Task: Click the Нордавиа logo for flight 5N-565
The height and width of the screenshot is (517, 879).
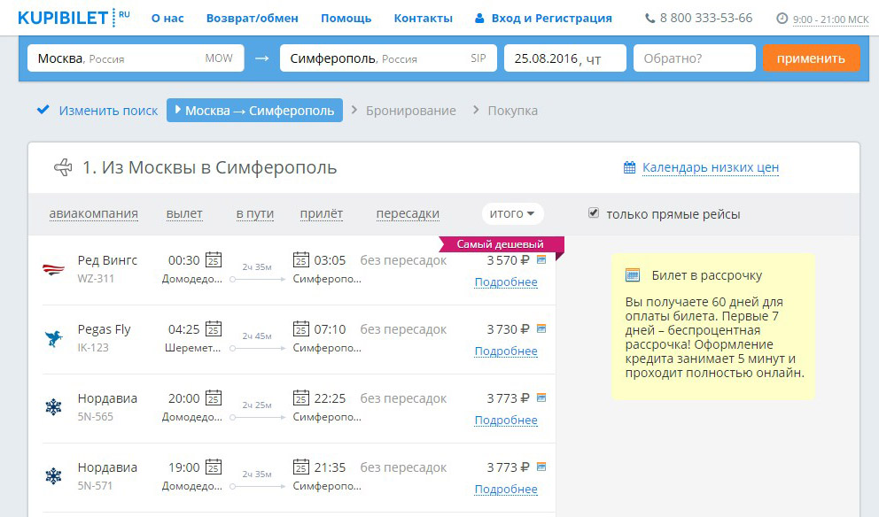Action: click(x=53, y=407)
